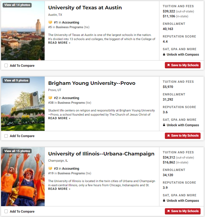The image size is (205, 217).
Task: Open Business Programs ranking link under UT Austin
Action: coord(69,27)
